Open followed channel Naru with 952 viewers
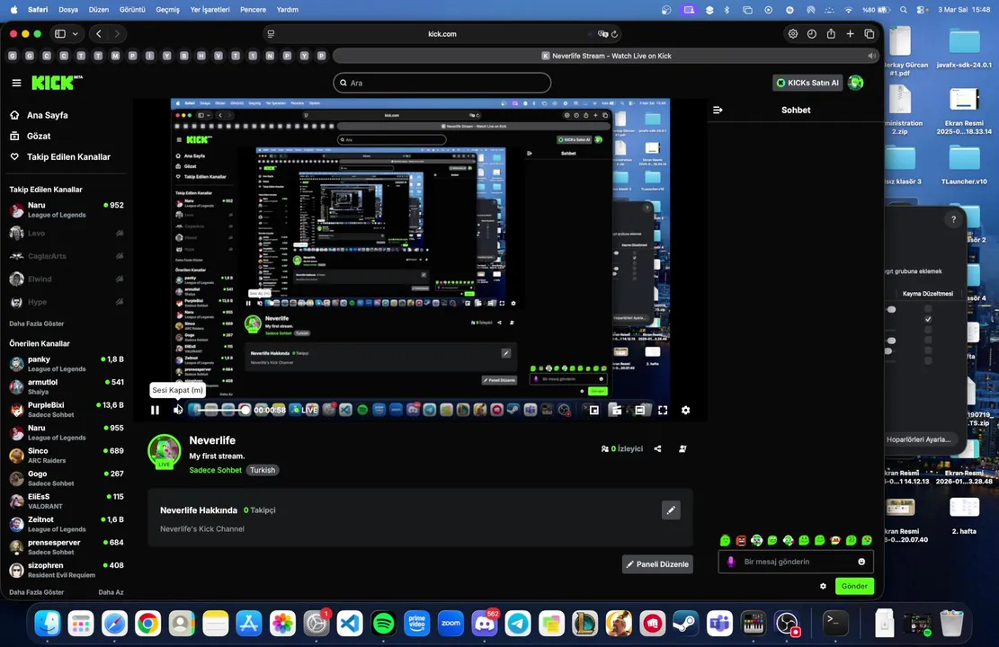This screenshot has width=999, height=647. 67,209
